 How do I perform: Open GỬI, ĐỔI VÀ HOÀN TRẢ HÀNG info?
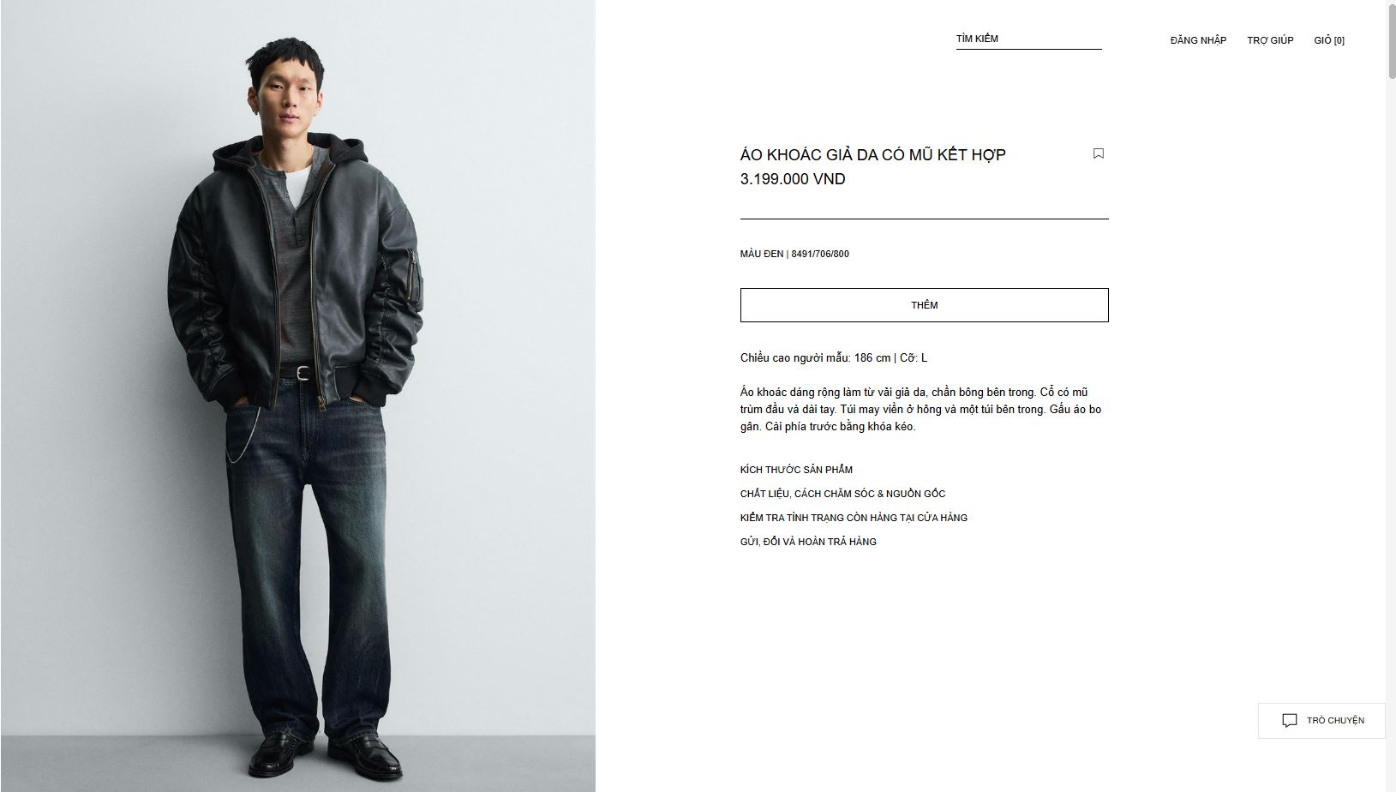click(808, 542)
